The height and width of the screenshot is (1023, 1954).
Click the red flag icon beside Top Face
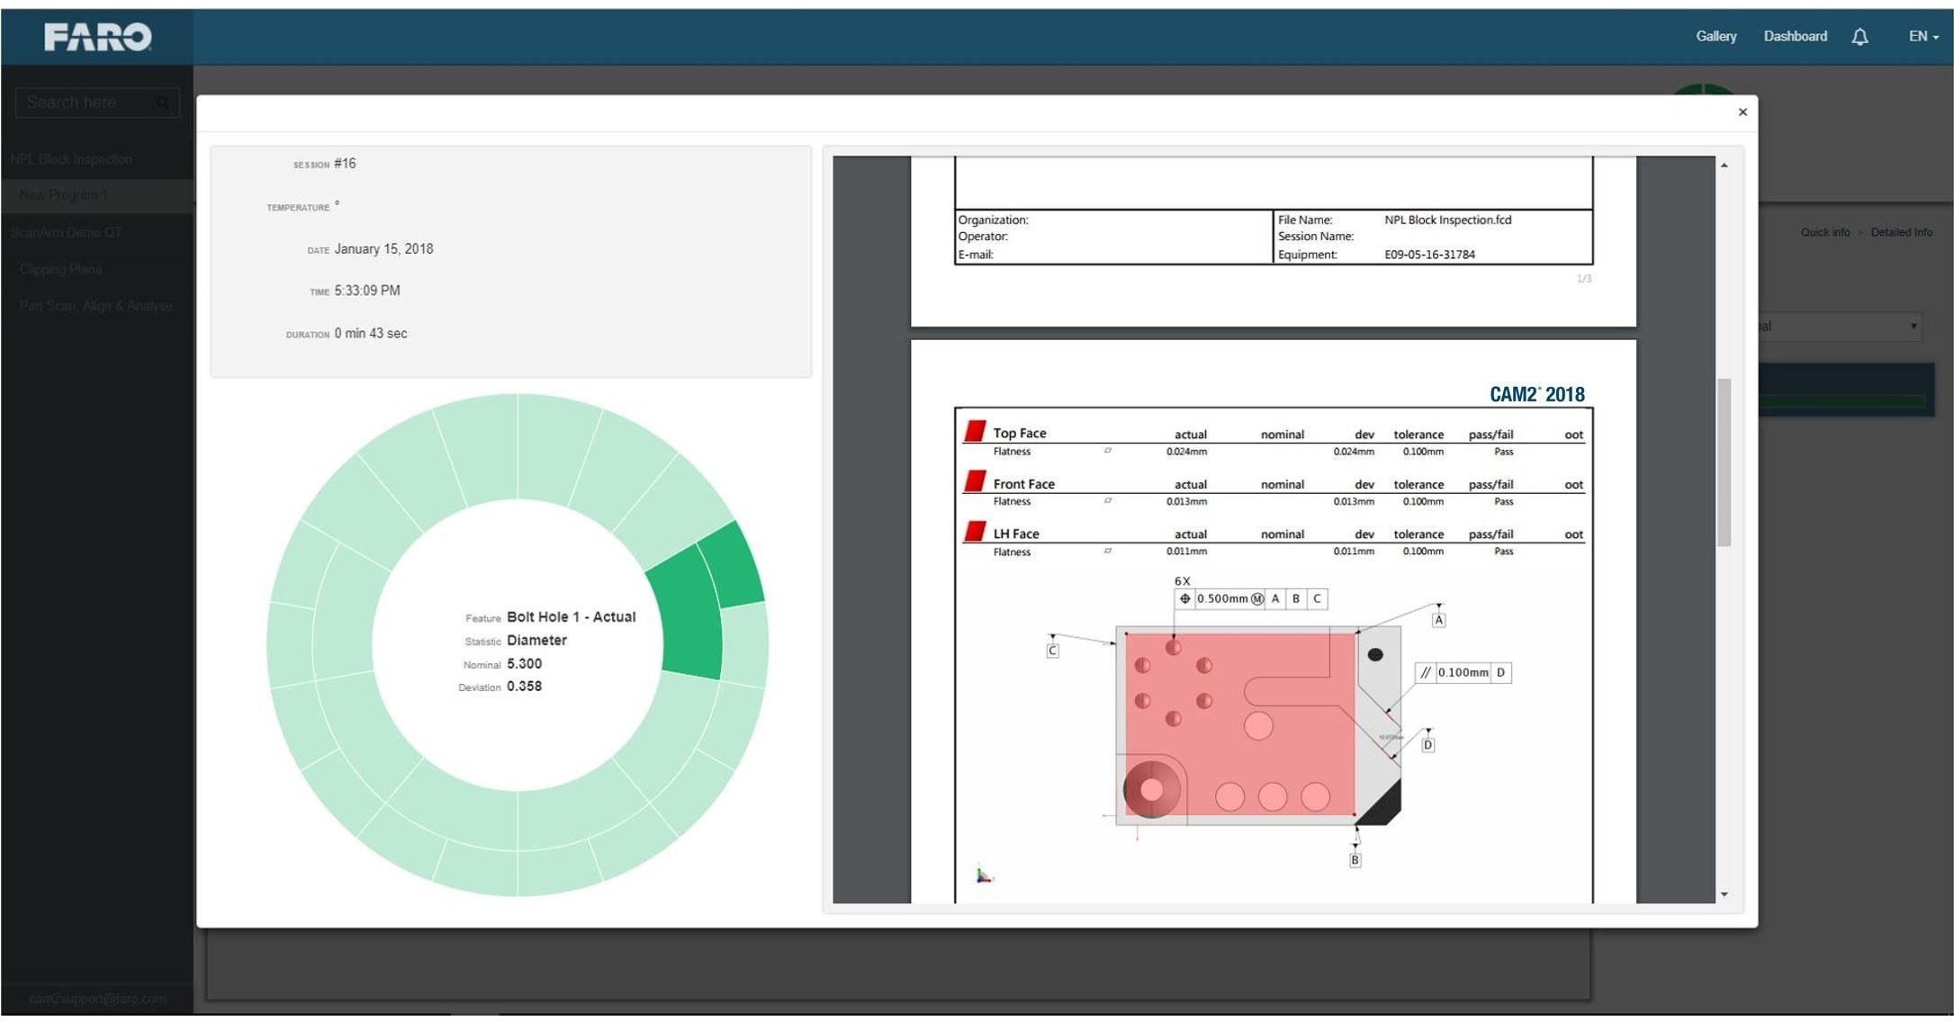pos(975,432)
